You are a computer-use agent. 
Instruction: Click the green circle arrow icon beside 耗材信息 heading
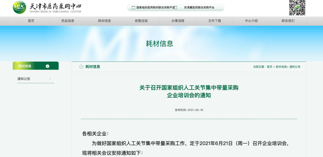click(81, 67)
